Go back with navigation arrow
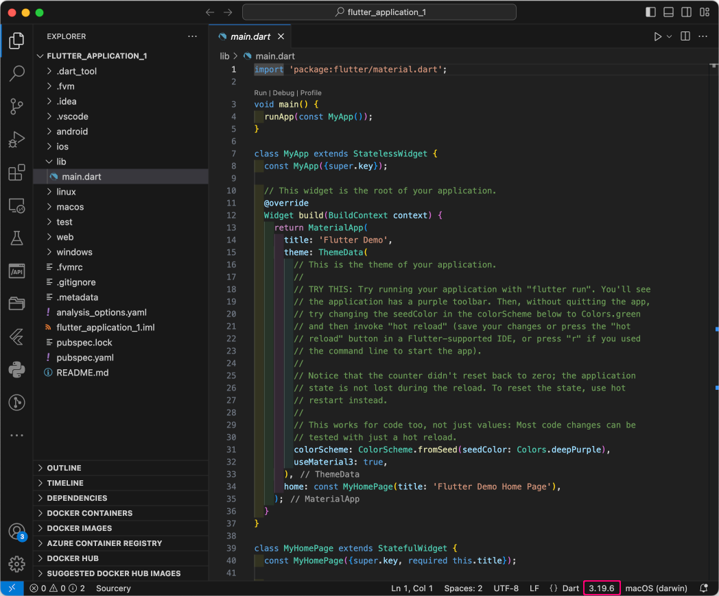 pyautogui.click(x=210, y=12)
